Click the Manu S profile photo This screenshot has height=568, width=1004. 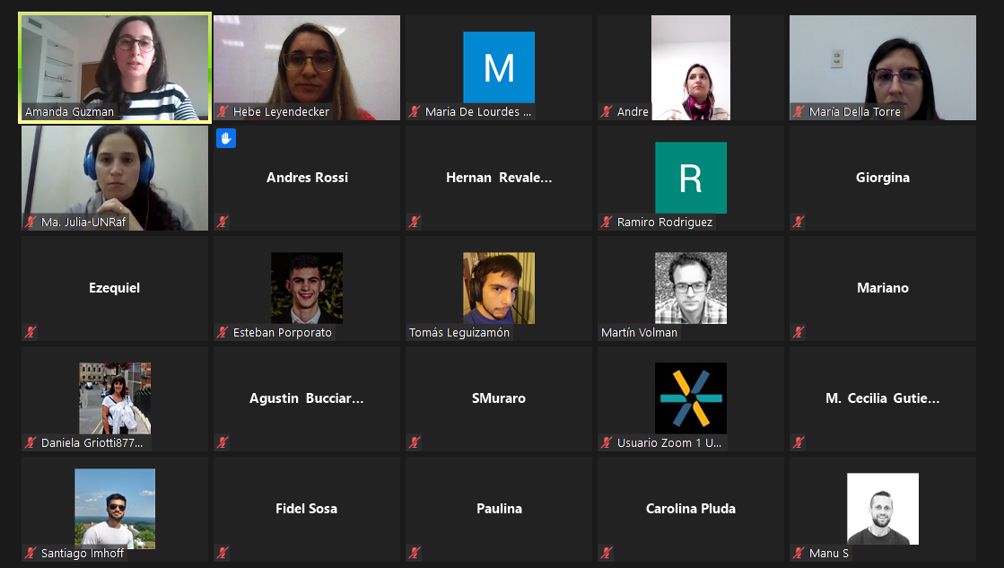tap(883, 509)
